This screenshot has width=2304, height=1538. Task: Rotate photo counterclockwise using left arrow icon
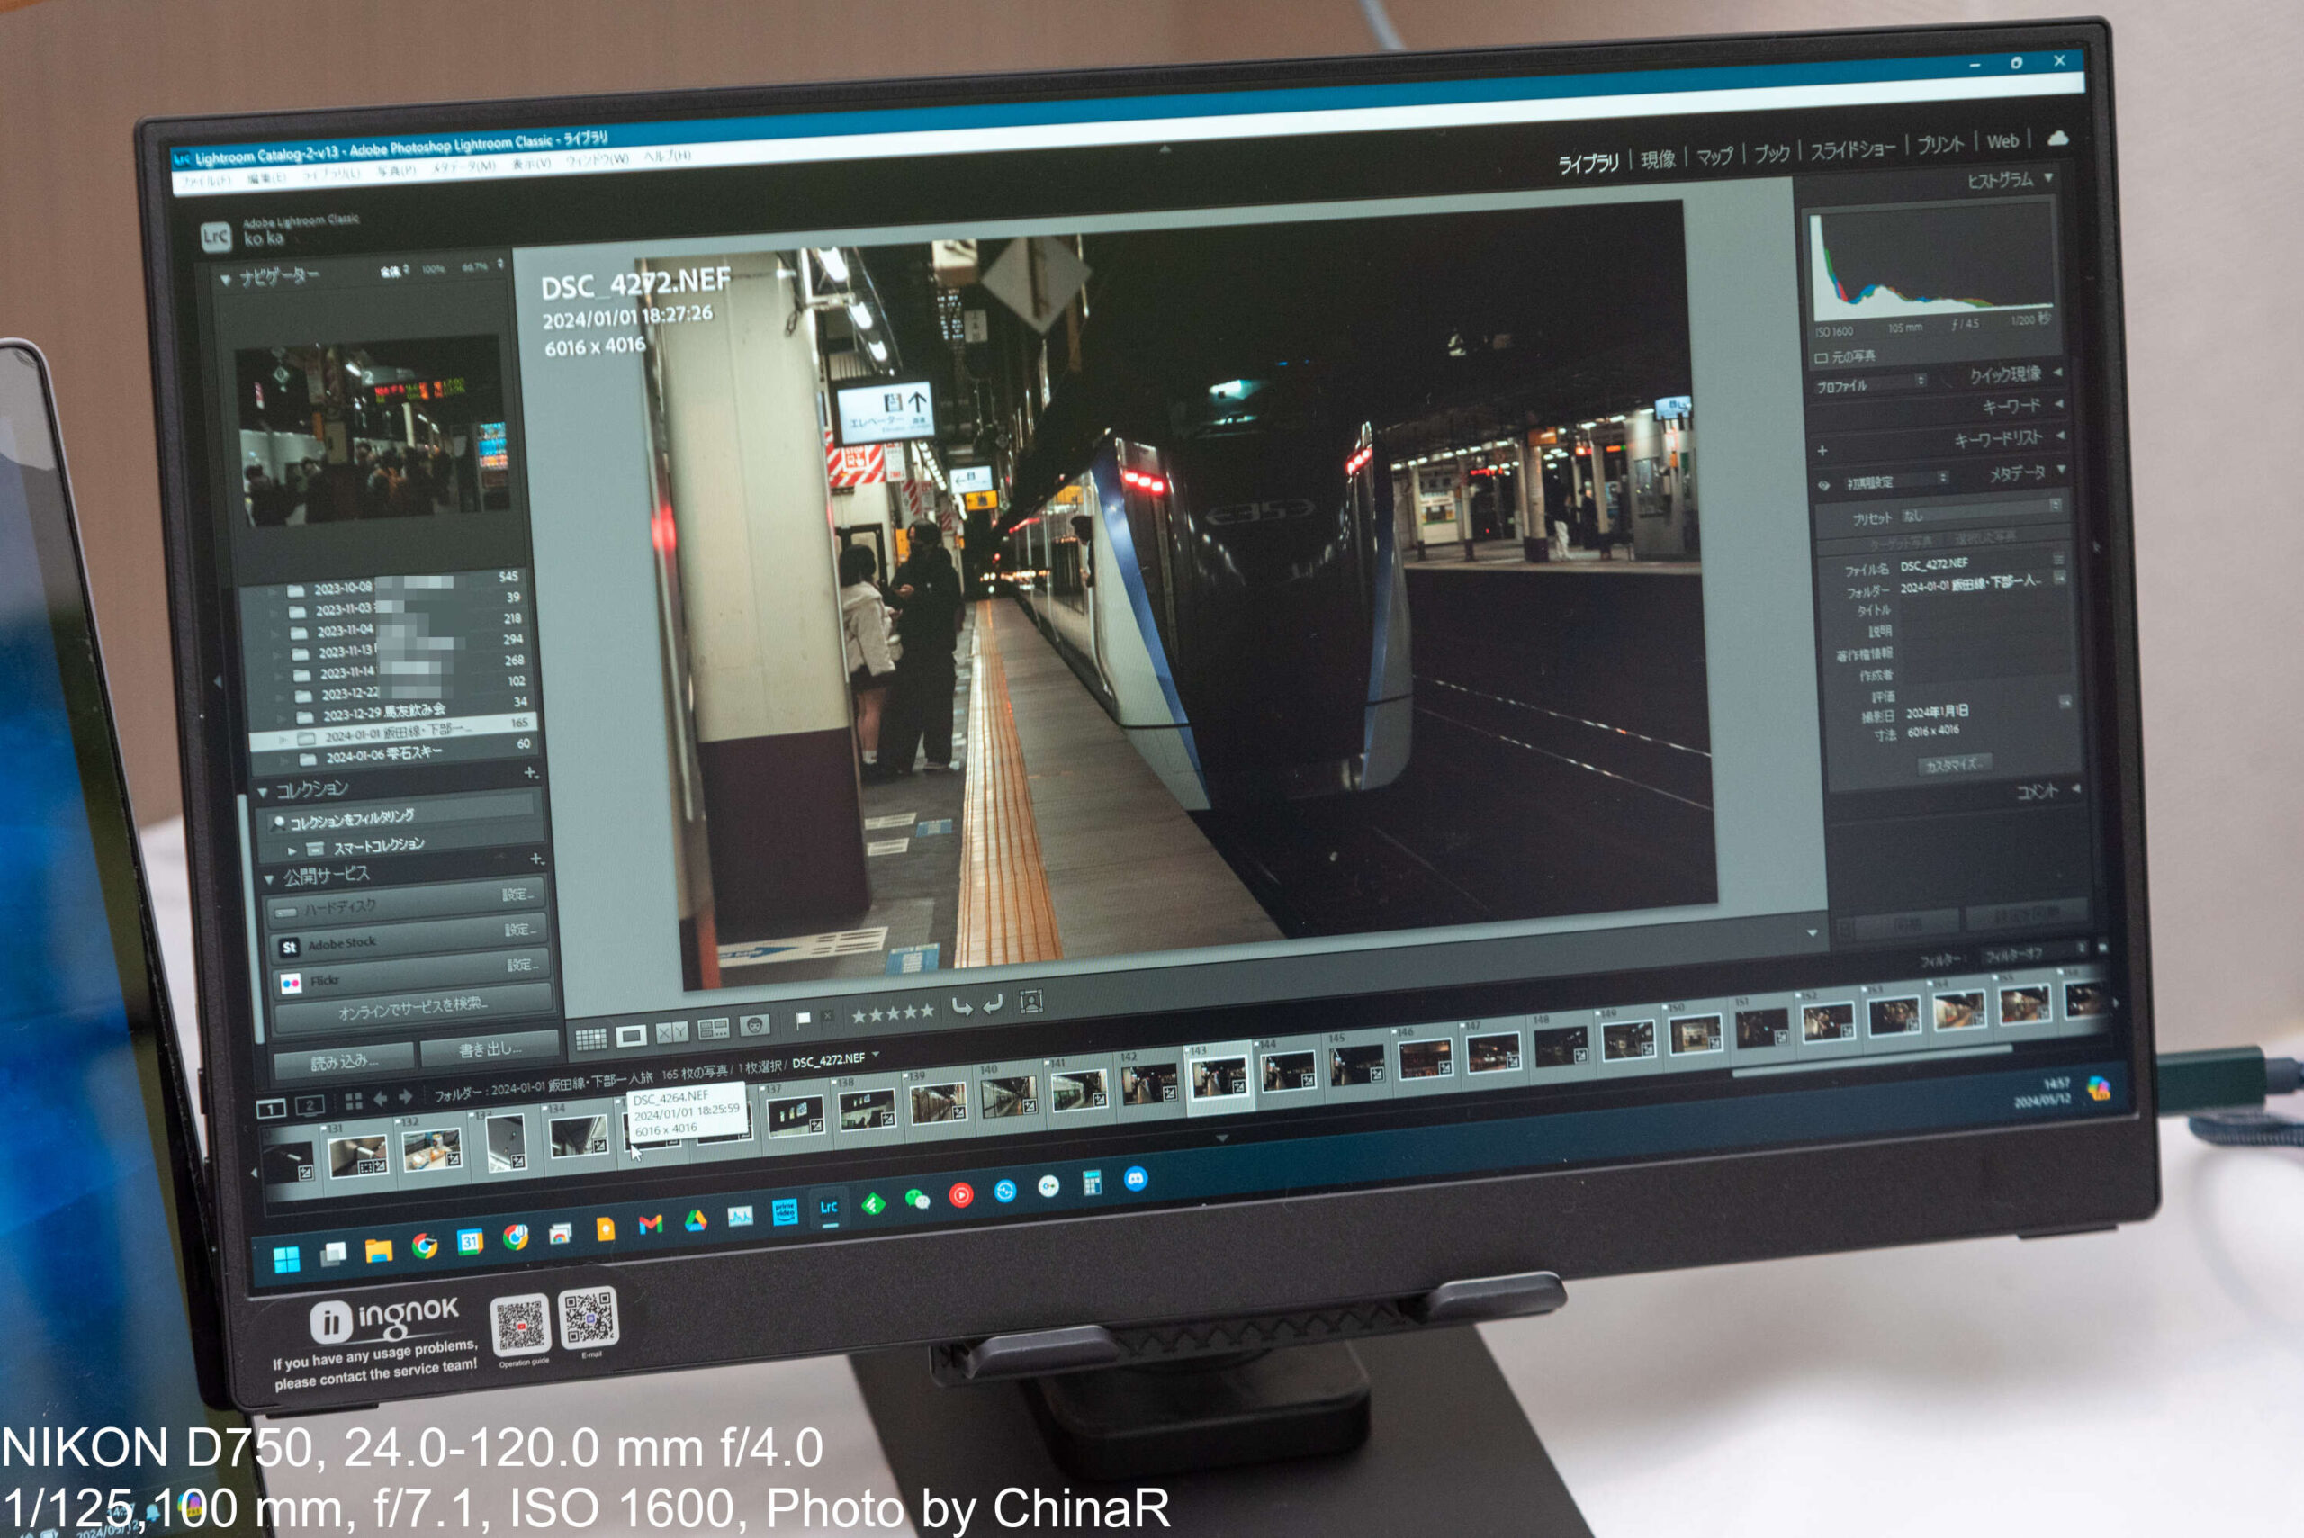point(961,1007)
